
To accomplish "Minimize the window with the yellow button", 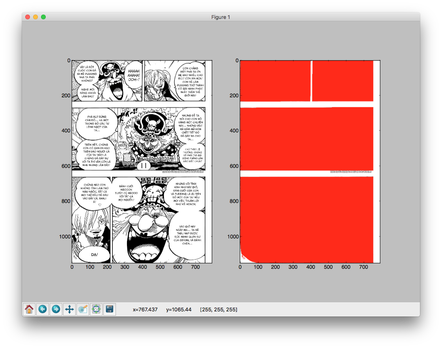I will [x=35, y=17].
